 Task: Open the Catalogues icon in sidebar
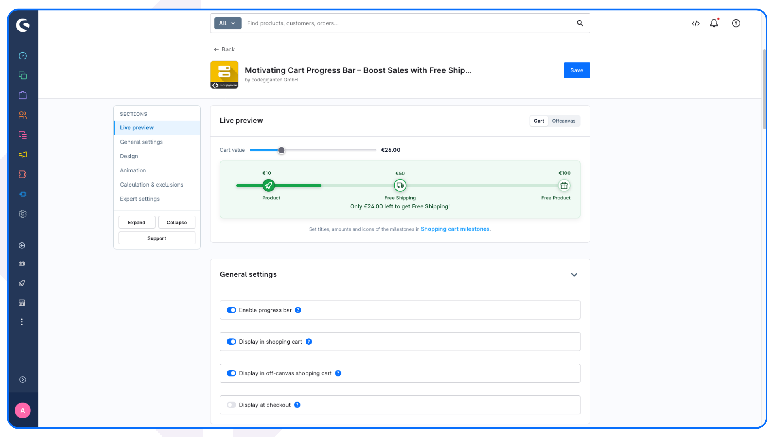coord(23,76)
